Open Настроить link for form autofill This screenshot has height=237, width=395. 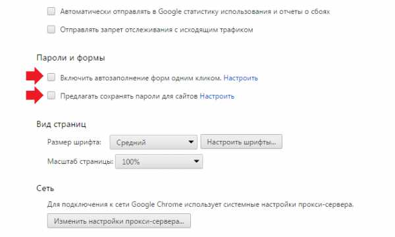pos(240,78)
